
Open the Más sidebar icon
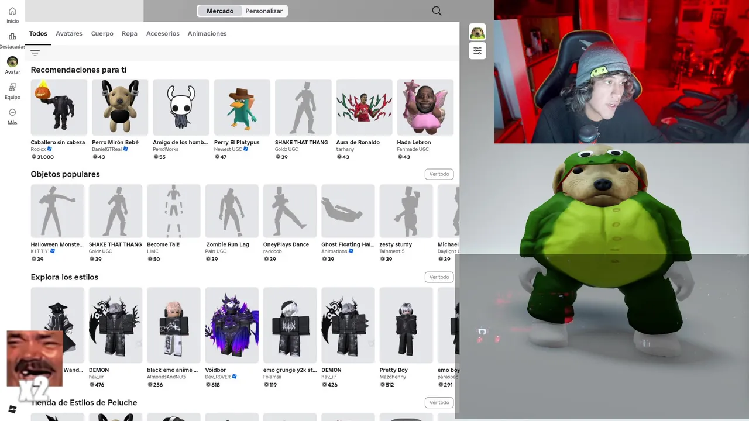[x=12, y=112]
